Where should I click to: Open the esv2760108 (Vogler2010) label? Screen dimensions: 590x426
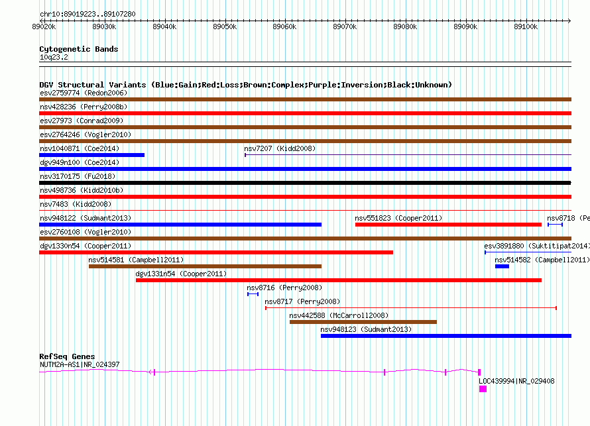[x=86, y=232]
